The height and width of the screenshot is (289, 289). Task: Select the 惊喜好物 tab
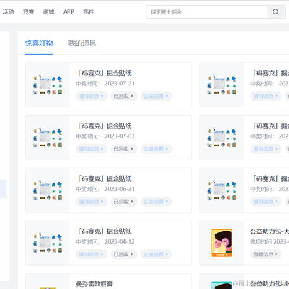pos(39,43)
